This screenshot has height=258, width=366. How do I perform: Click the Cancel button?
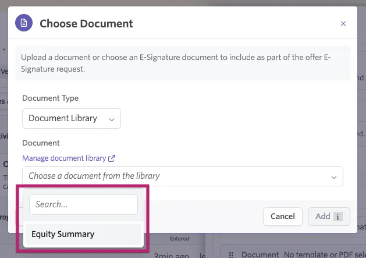click(x=283, y=217)
